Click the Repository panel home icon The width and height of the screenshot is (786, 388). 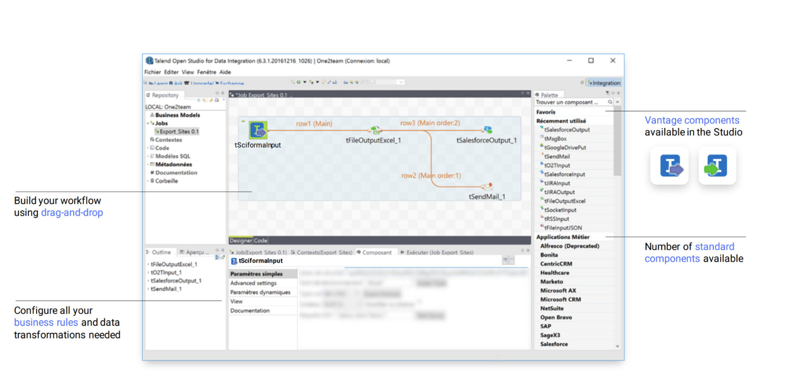pyautogui.click(x=148, y=95)
